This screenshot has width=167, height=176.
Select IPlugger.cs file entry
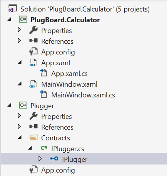click(x=68, y=149)
